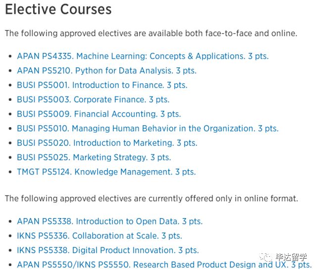Open Managing Human Behavior in the Organization
The height and width of the screenshot is (271, 317).
coord(148,129)
